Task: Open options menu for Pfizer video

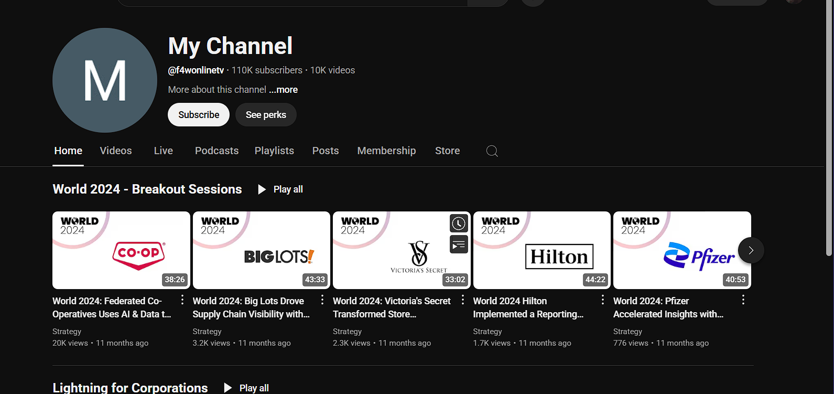Action: [x=743, y=300]
